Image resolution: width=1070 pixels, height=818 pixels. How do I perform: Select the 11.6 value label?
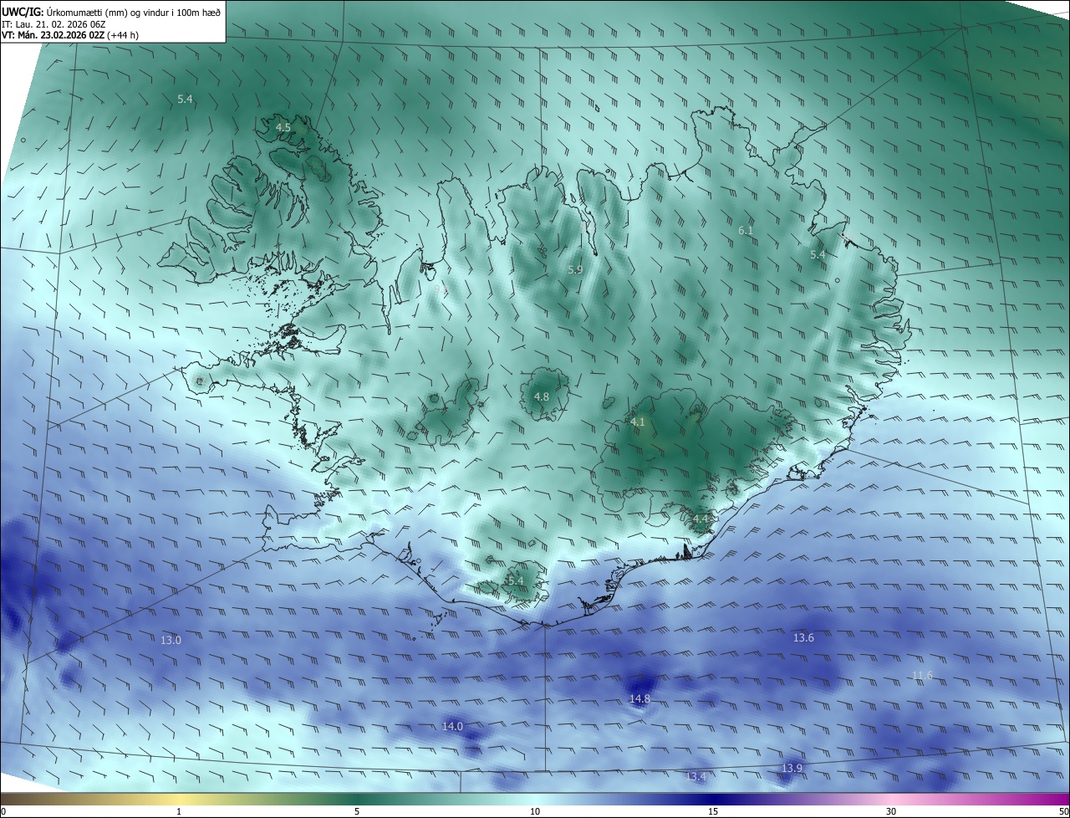tap(922, 675)
